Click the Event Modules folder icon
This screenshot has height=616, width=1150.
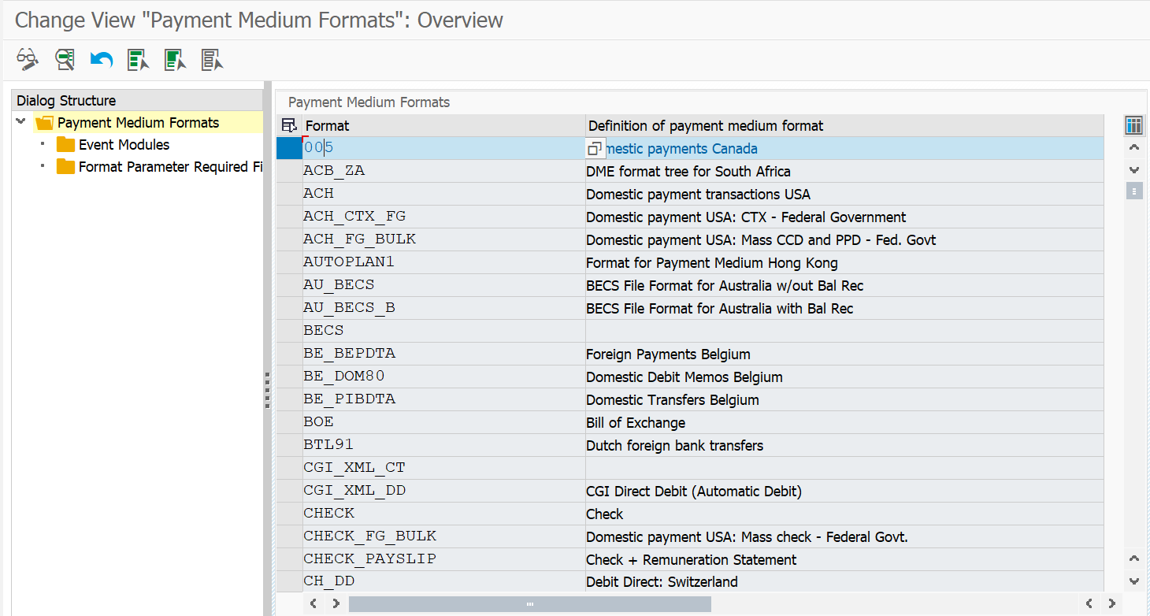pyautogui.click(x=65, y=145)
